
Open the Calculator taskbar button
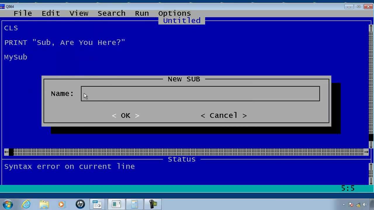[134, 204]
